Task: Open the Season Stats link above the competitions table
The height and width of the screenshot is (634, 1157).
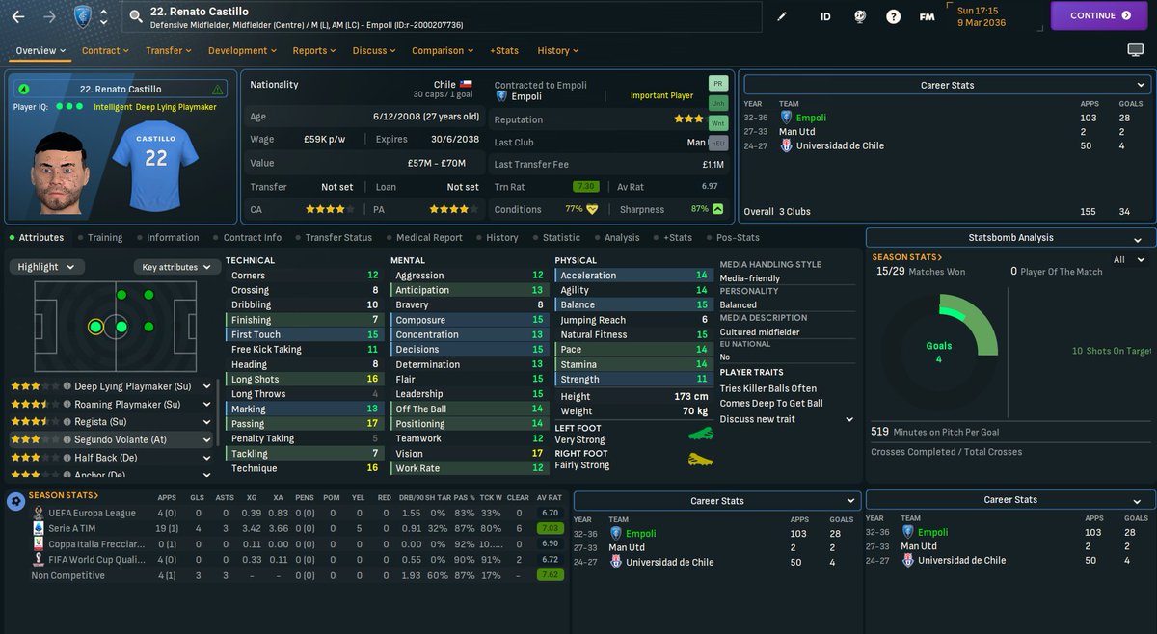Action: click(x=63, y=495)
